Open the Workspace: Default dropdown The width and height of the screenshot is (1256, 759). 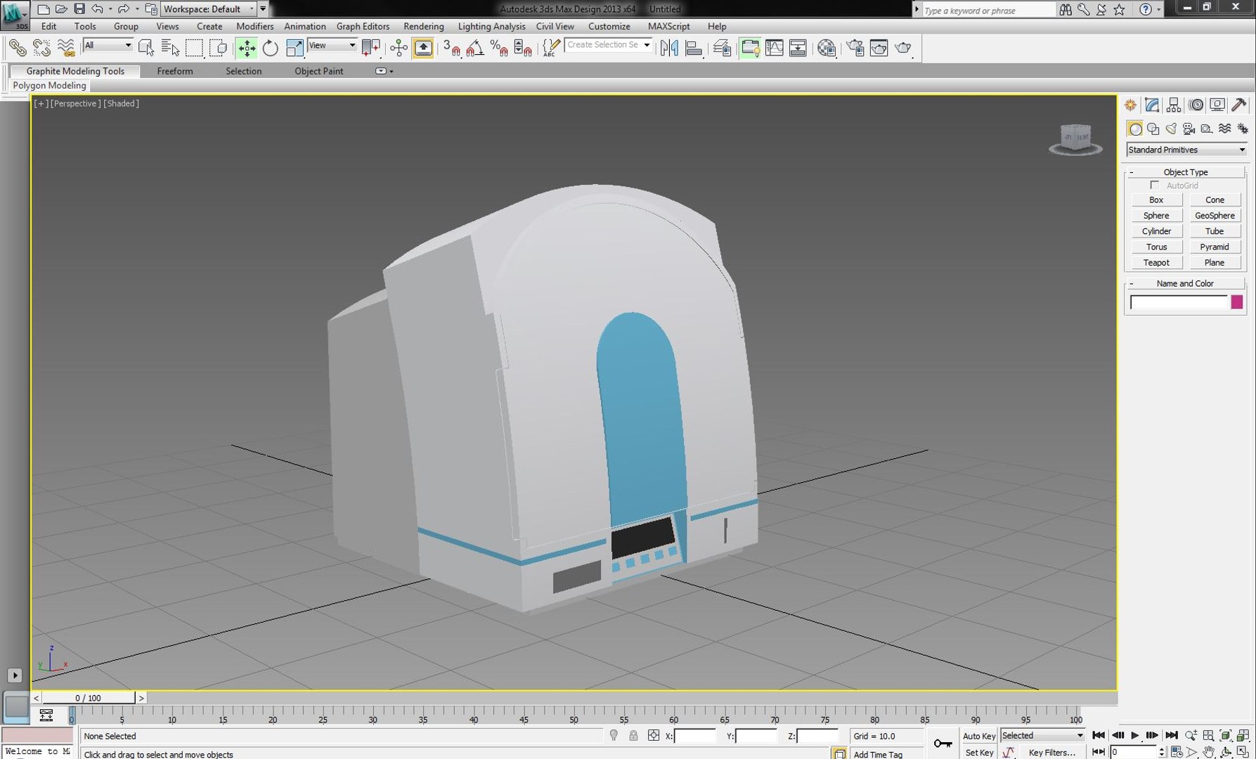click(x=208, y=9)
